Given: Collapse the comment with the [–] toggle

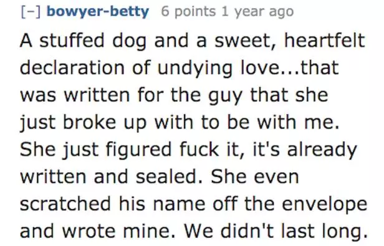Looking at the screenshot, I should pyautogui.click(x=31, y=11).
